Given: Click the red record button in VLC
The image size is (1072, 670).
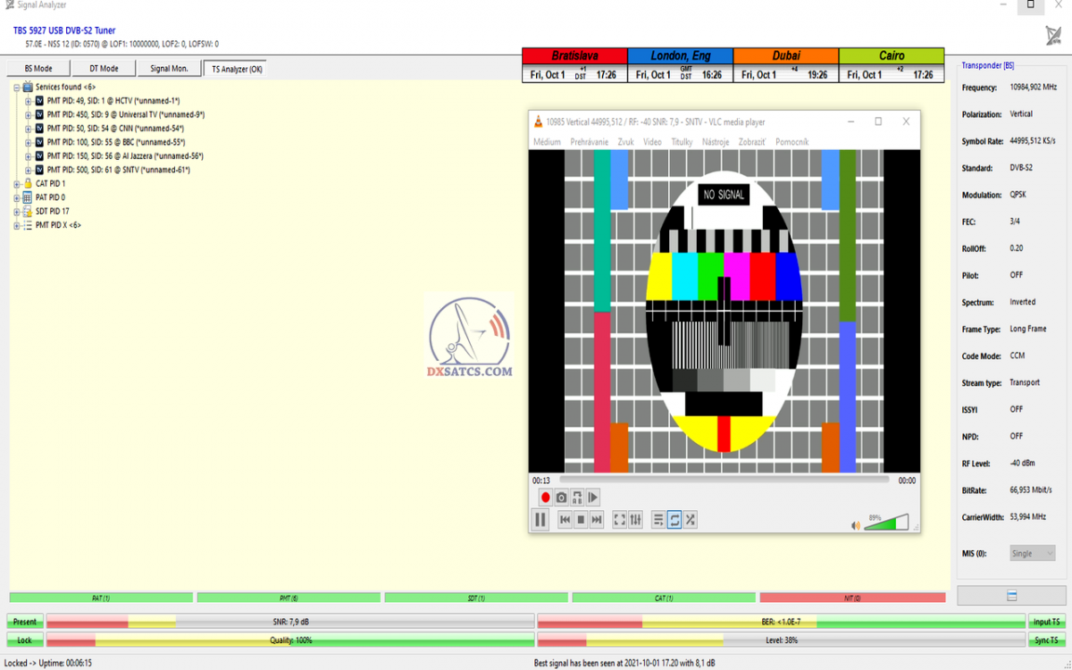Looking at the screenshot, I should point(545,498).
